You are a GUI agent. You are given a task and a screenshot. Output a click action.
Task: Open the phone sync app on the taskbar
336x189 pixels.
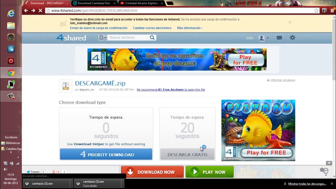(x=11, y=85)
